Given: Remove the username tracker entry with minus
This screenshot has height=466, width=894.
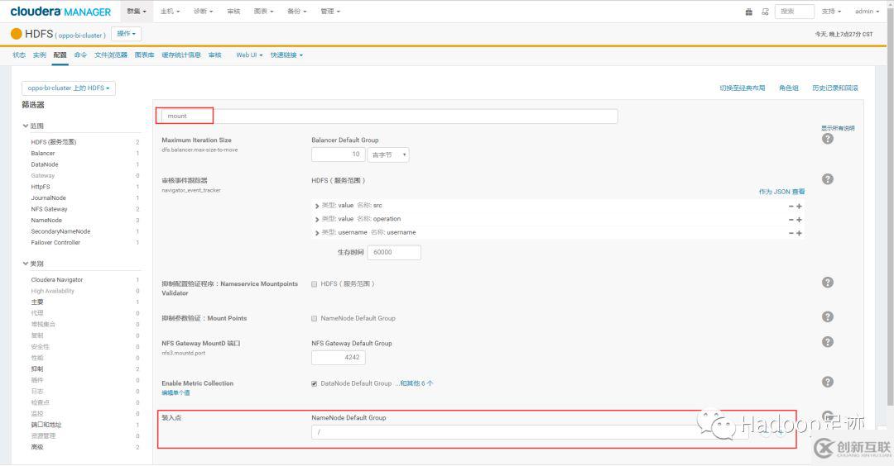Looking at the screenshot, I should (x=791, y=233).
